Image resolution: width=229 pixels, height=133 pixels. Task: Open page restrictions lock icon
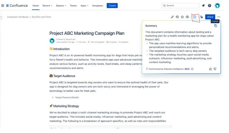pos(201,17)
